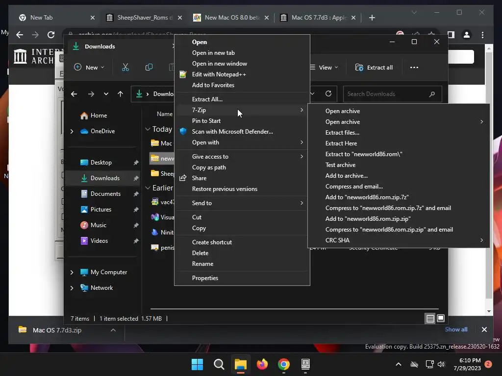Open a new Chrome tab

[x=372, y=18]
